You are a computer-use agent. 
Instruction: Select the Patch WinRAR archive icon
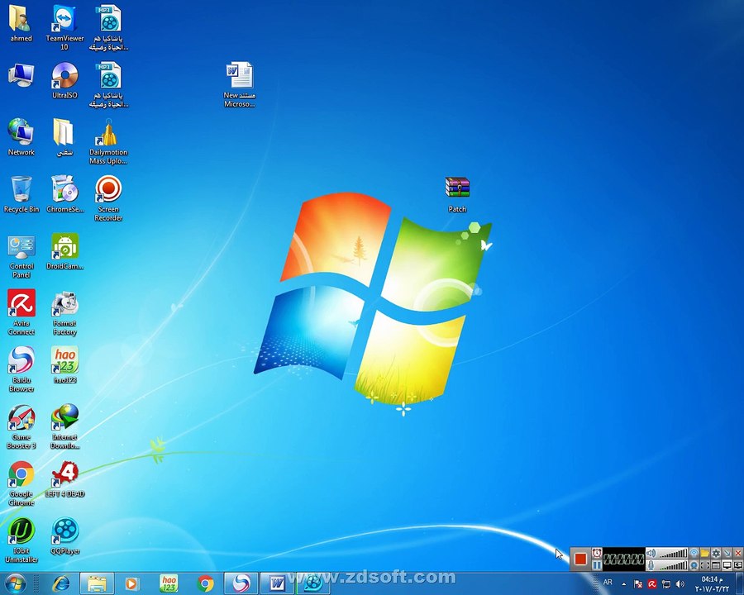coord(457,194)
